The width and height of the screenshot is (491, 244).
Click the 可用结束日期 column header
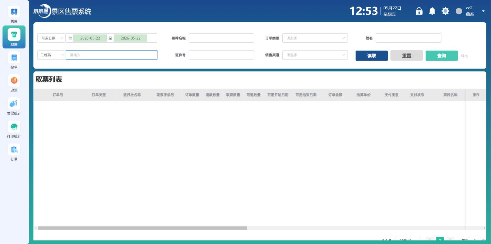(306, 95)
